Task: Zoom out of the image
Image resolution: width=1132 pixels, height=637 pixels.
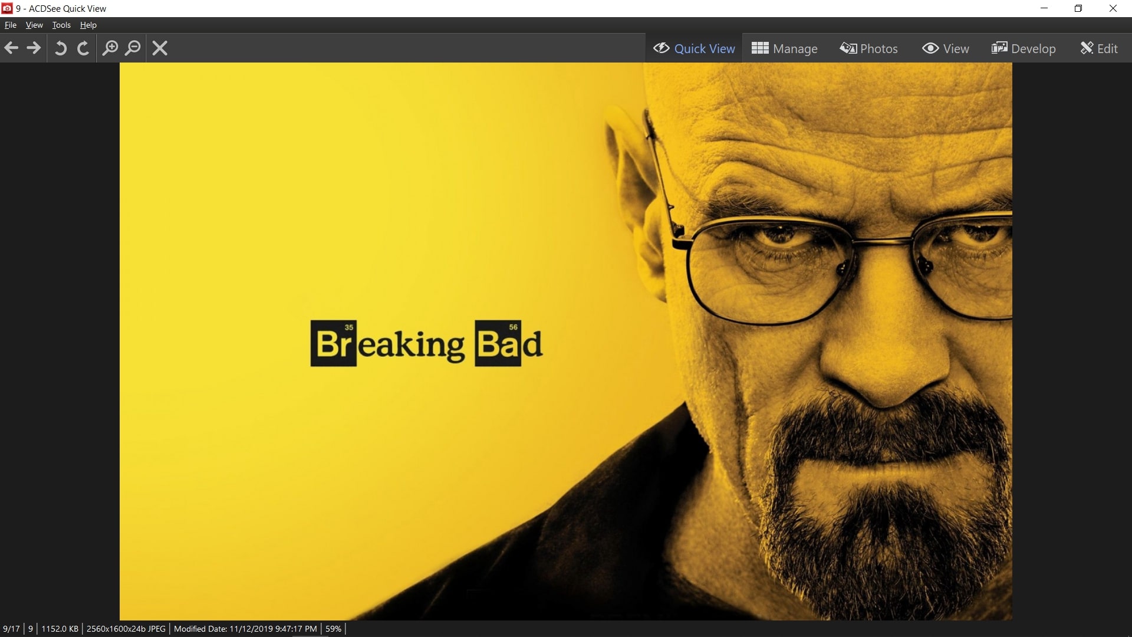Action: click(x=133, y=48)
